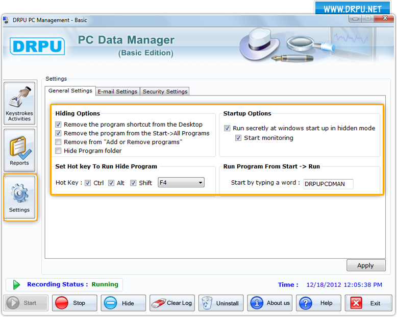397x317 pixels.
Task: Click the red Stop circle icon
Action: (x=62, y=303)
